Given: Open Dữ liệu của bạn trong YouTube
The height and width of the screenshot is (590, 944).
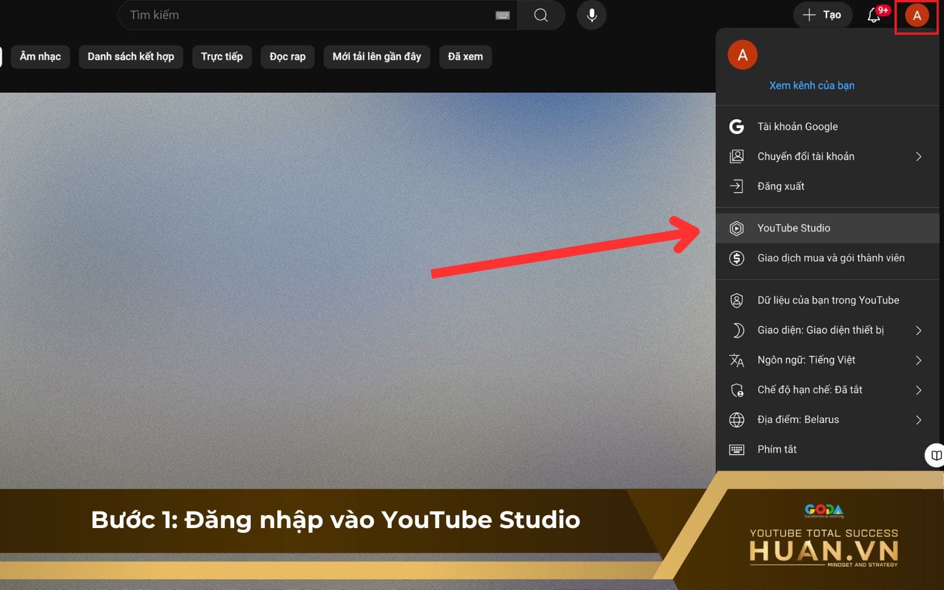Looking at the screenshot, I should point(827,300).
